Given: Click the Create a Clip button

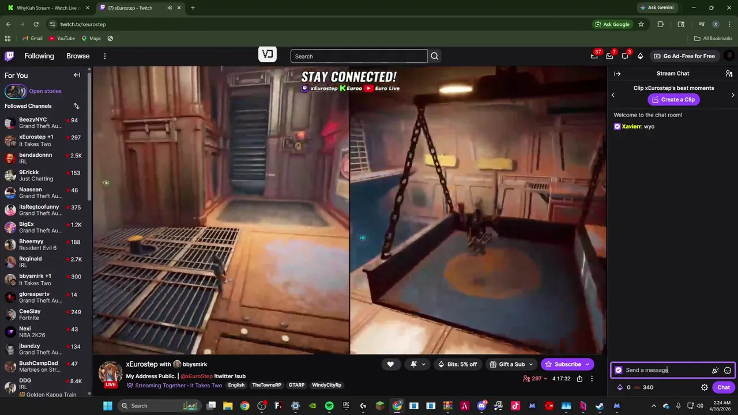Looking at the screenshot, I should coord(673,100).
